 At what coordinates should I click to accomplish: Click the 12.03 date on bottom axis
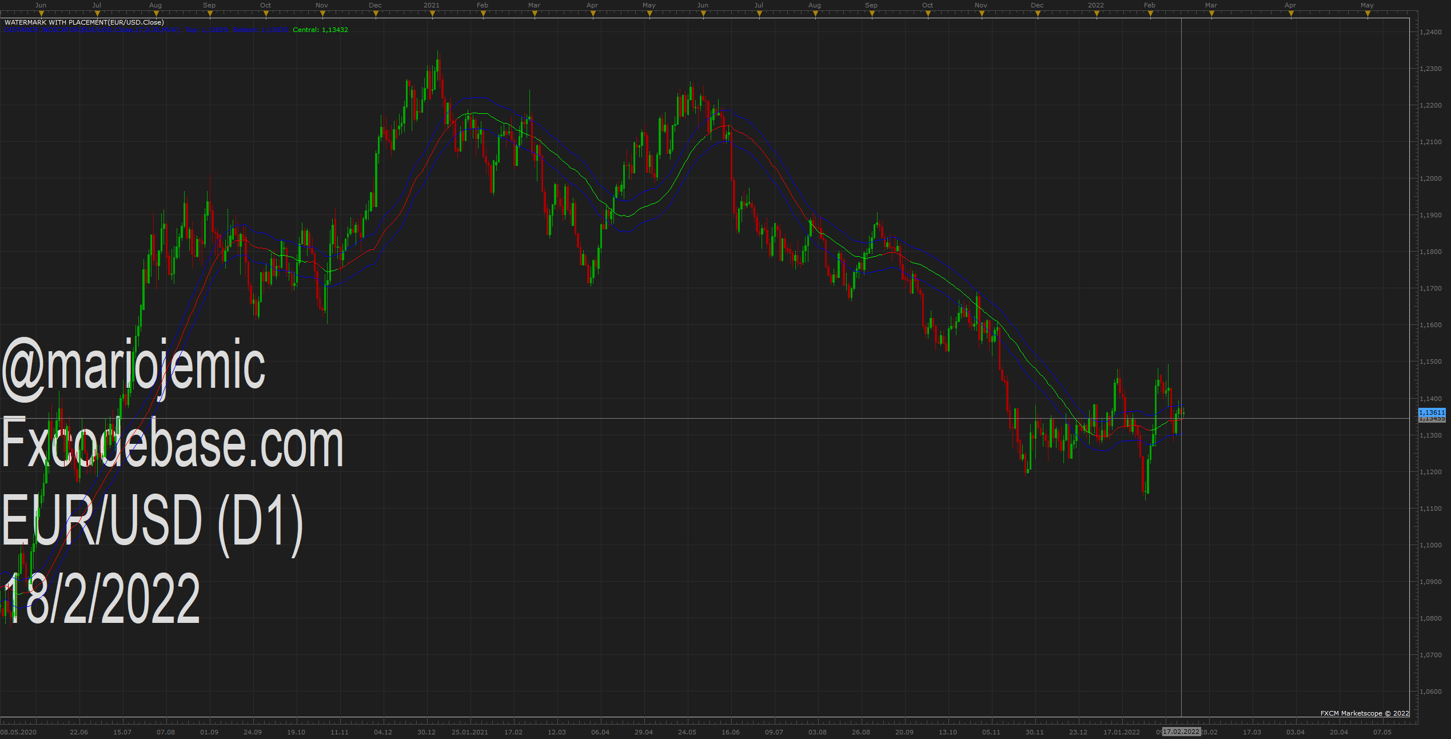(557, 732)
